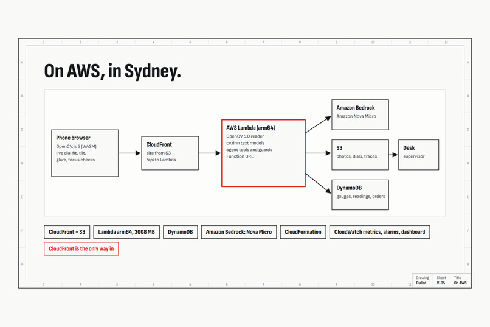Click the 'CloudFront + S3' chip
Viewport: 490px width, 327px height.
pyautogui.click(x=67, y=232)
